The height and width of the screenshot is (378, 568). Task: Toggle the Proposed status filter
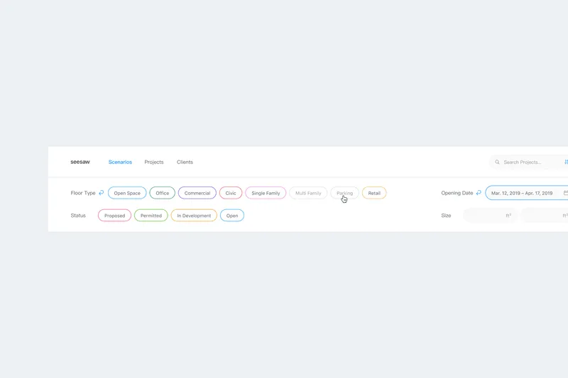tap(114, 215)
